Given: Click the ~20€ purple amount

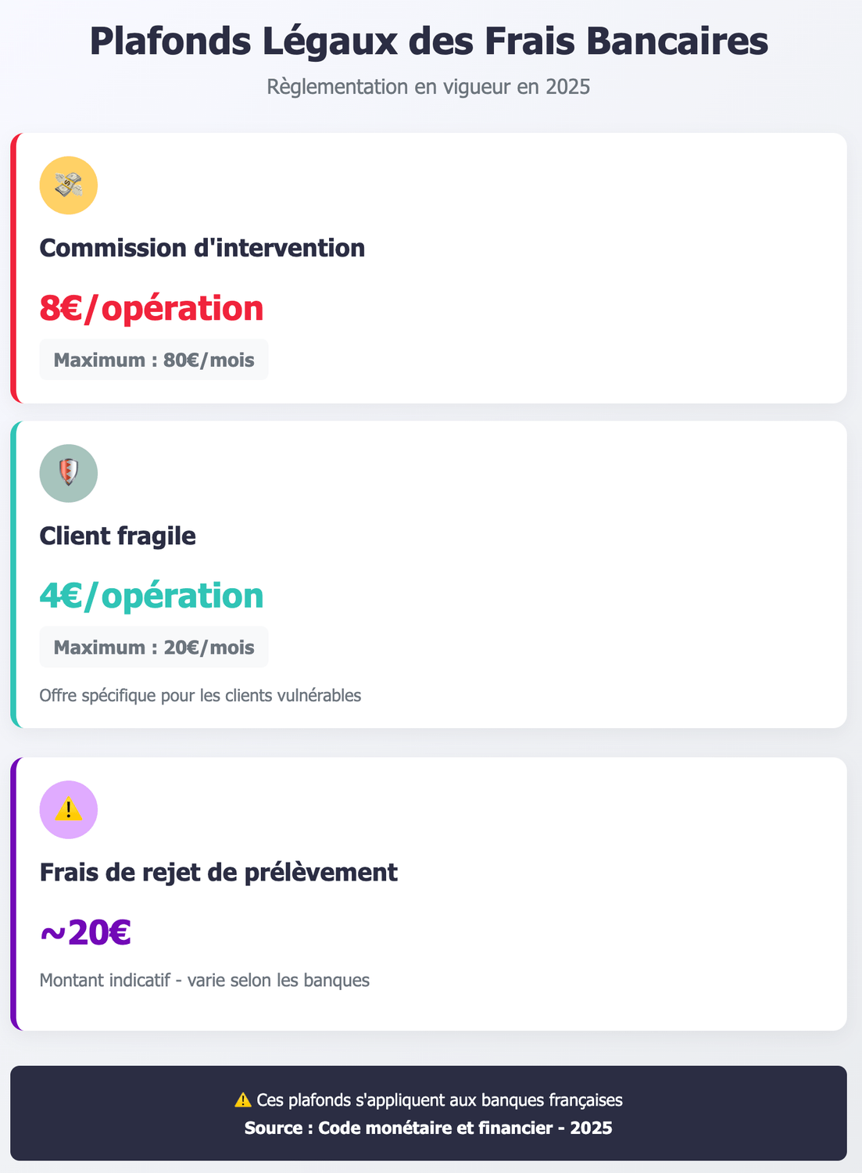Looking at the screenshot, I should (85, 933).
